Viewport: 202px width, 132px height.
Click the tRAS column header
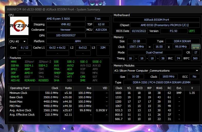pyautogui.click(x=159, y=88)
